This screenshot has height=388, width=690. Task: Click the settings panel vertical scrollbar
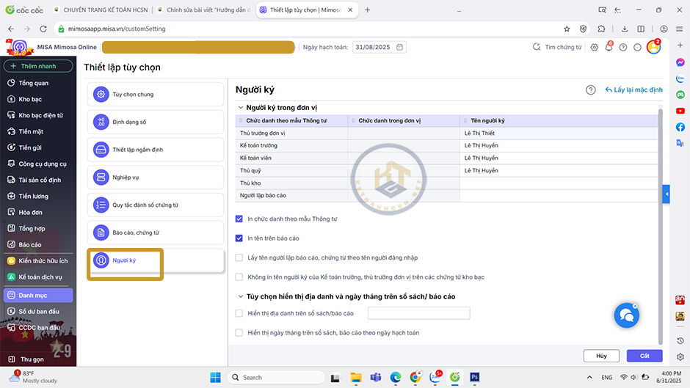[x=661, y=220]
